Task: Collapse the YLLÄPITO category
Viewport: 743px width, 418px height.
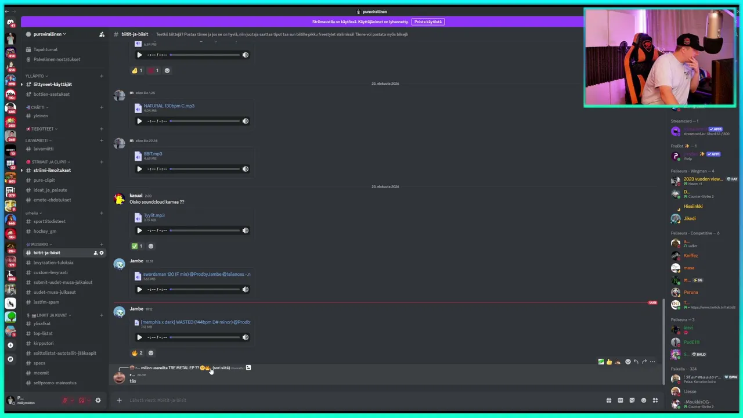Action: [x=36, y=76]
